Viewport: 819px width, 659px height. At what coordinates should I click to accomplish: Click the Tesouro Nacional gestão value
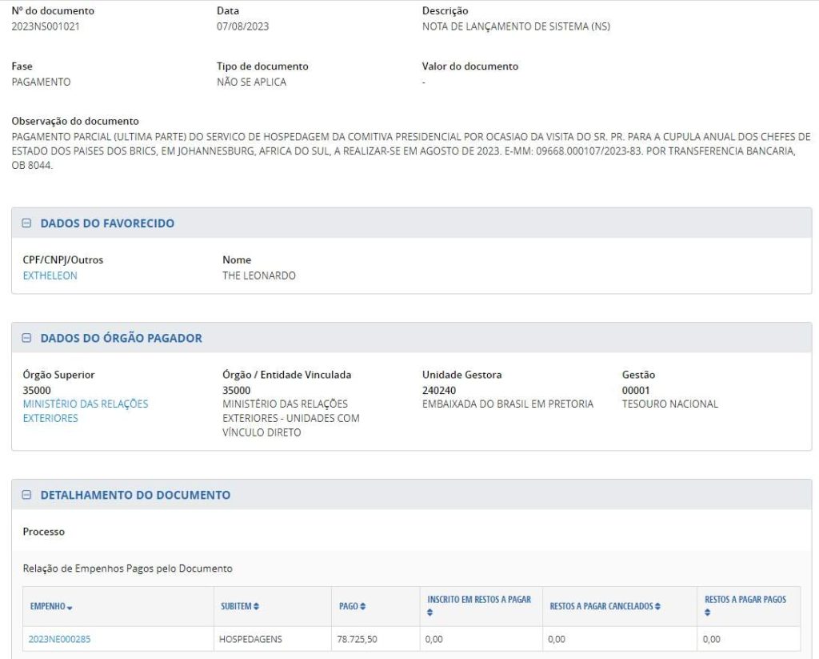(x=669, y=404)
